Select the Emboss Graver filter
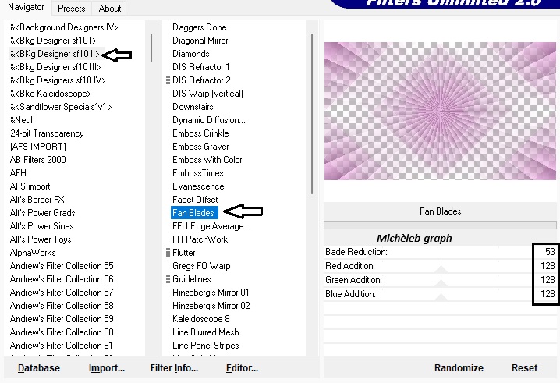The height and width of the screenshot is (383, 560). click(200, 147)
